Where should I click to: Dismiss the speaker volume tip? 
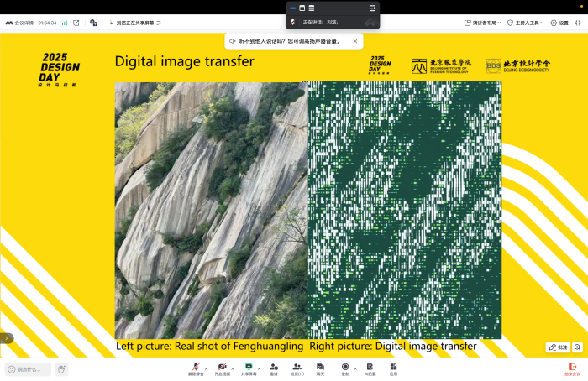point(355,40)
